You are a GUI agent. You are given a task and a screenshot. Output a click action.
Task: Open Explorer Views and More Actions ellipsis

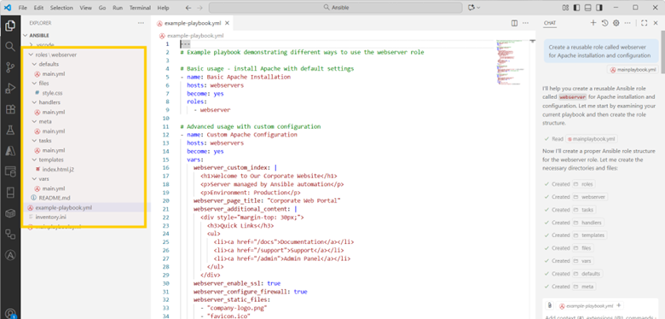[141, 23]
